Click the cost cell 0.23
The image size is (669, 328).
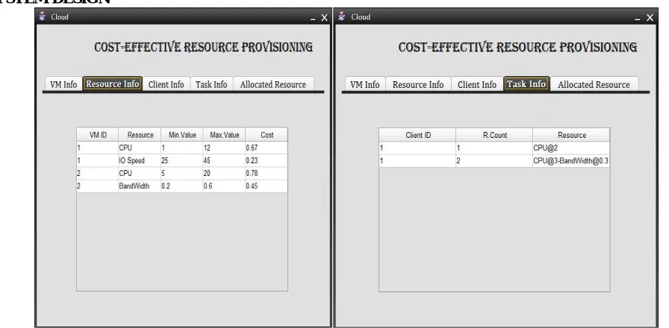click(267, 160)
